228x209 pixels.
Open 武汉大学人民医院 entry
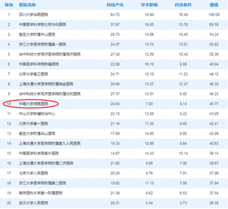[x=33, y=203]
